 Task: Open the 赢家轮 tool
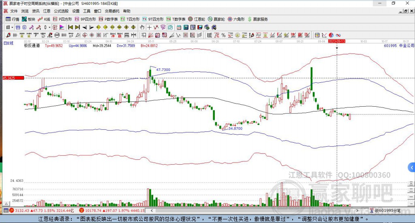216,19
